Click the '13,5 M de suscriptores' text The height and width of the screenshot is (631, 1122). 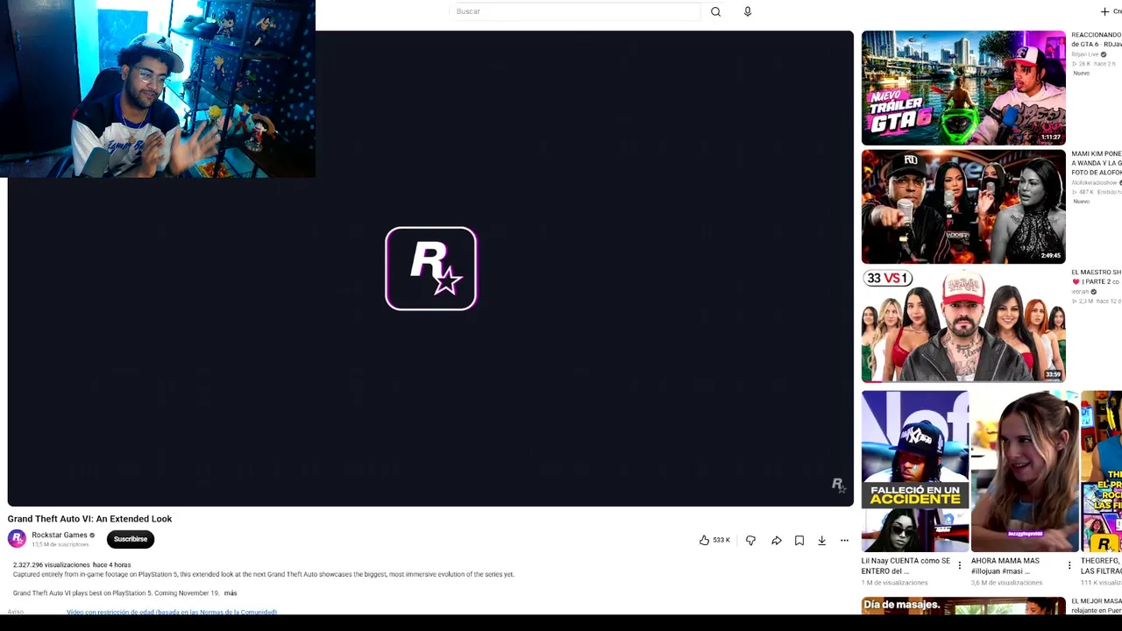click(x=60, y=545)
